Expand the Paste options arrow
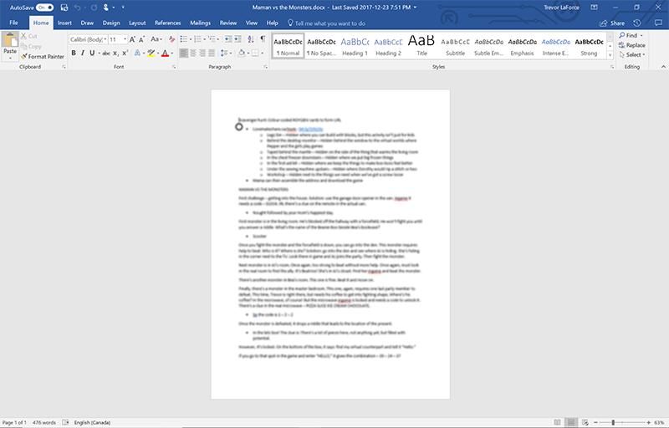This screenshot has width=669, height=428. click(x=10, y=59)
